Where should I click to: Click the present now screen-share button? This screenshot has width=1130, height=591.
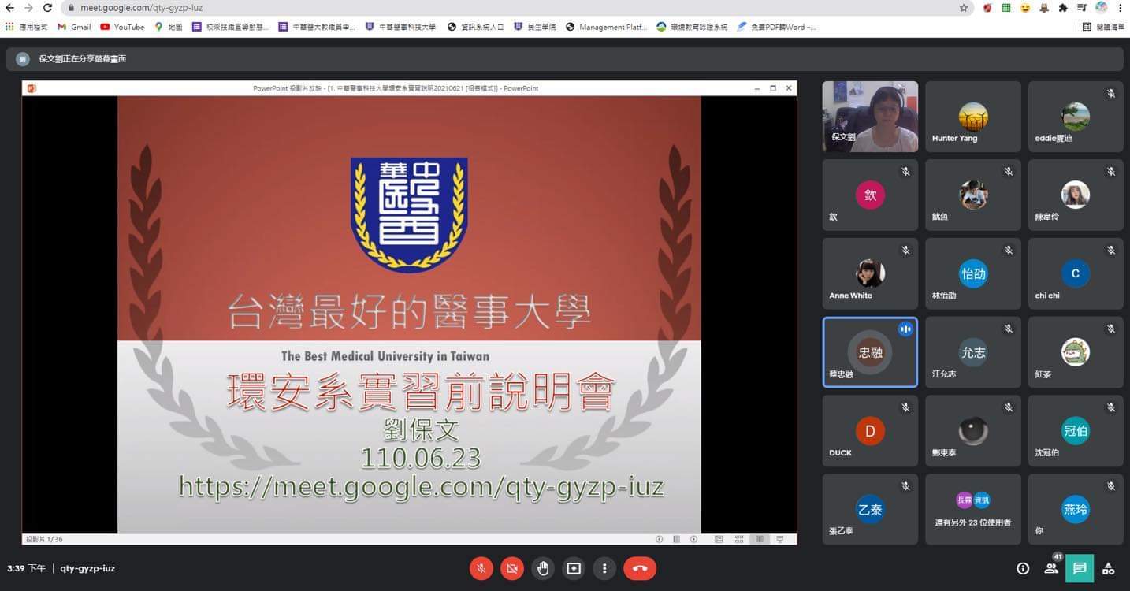[x=574, y=568]
